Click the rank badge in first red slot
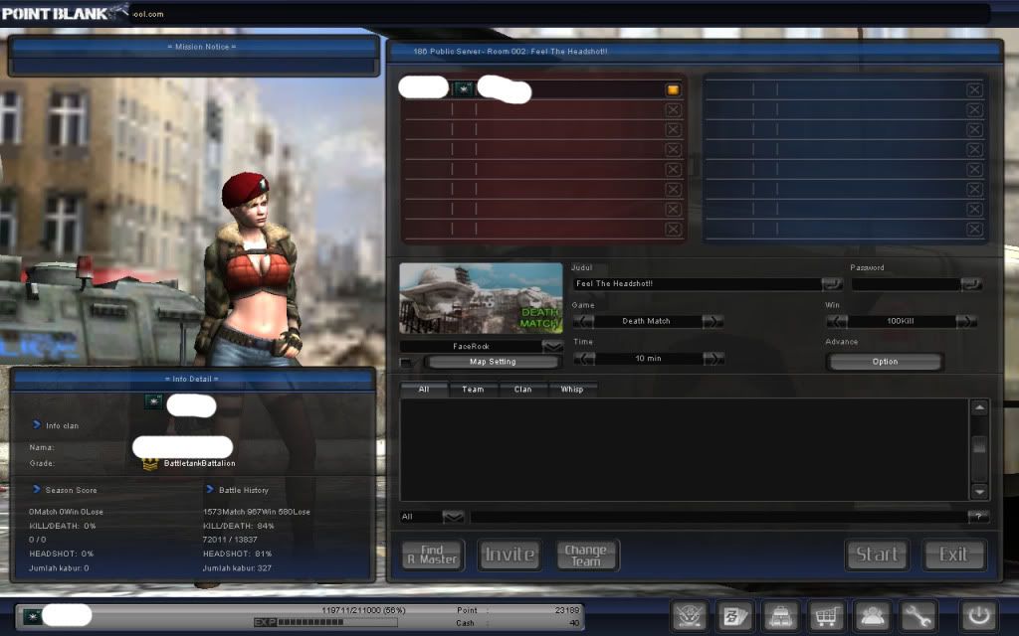 (x=463, y=88)
